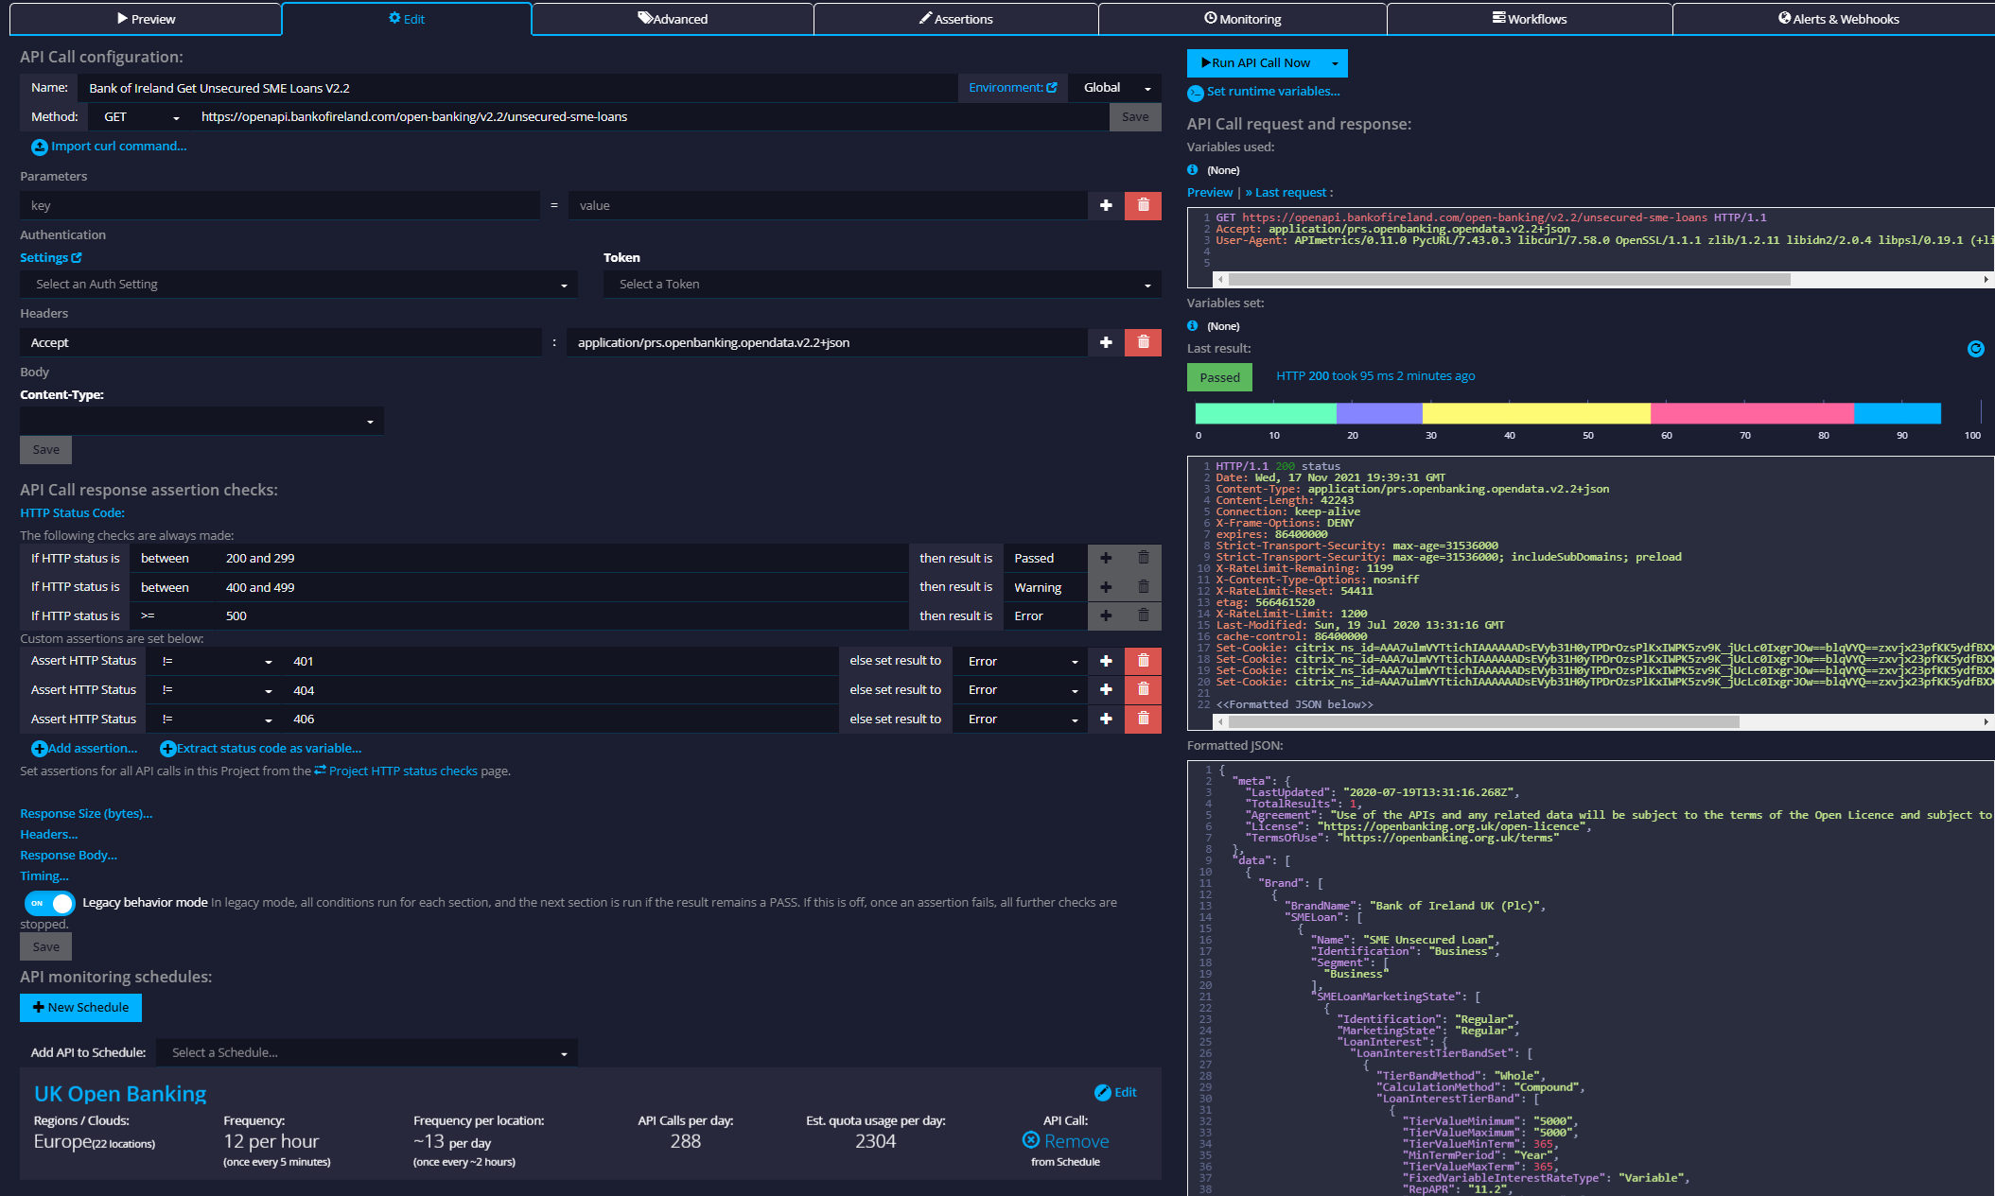This screenshot has width=1995, height=1196.
Task: Click the Import curl command icon
Action: click(x=40, y=147)
